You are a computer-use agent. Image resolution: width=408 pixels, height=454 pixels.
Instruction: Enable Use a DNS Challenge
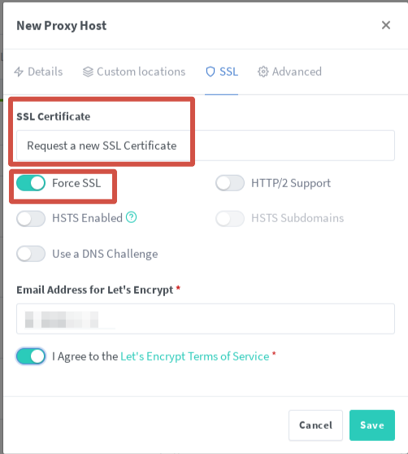pos(31,254)
